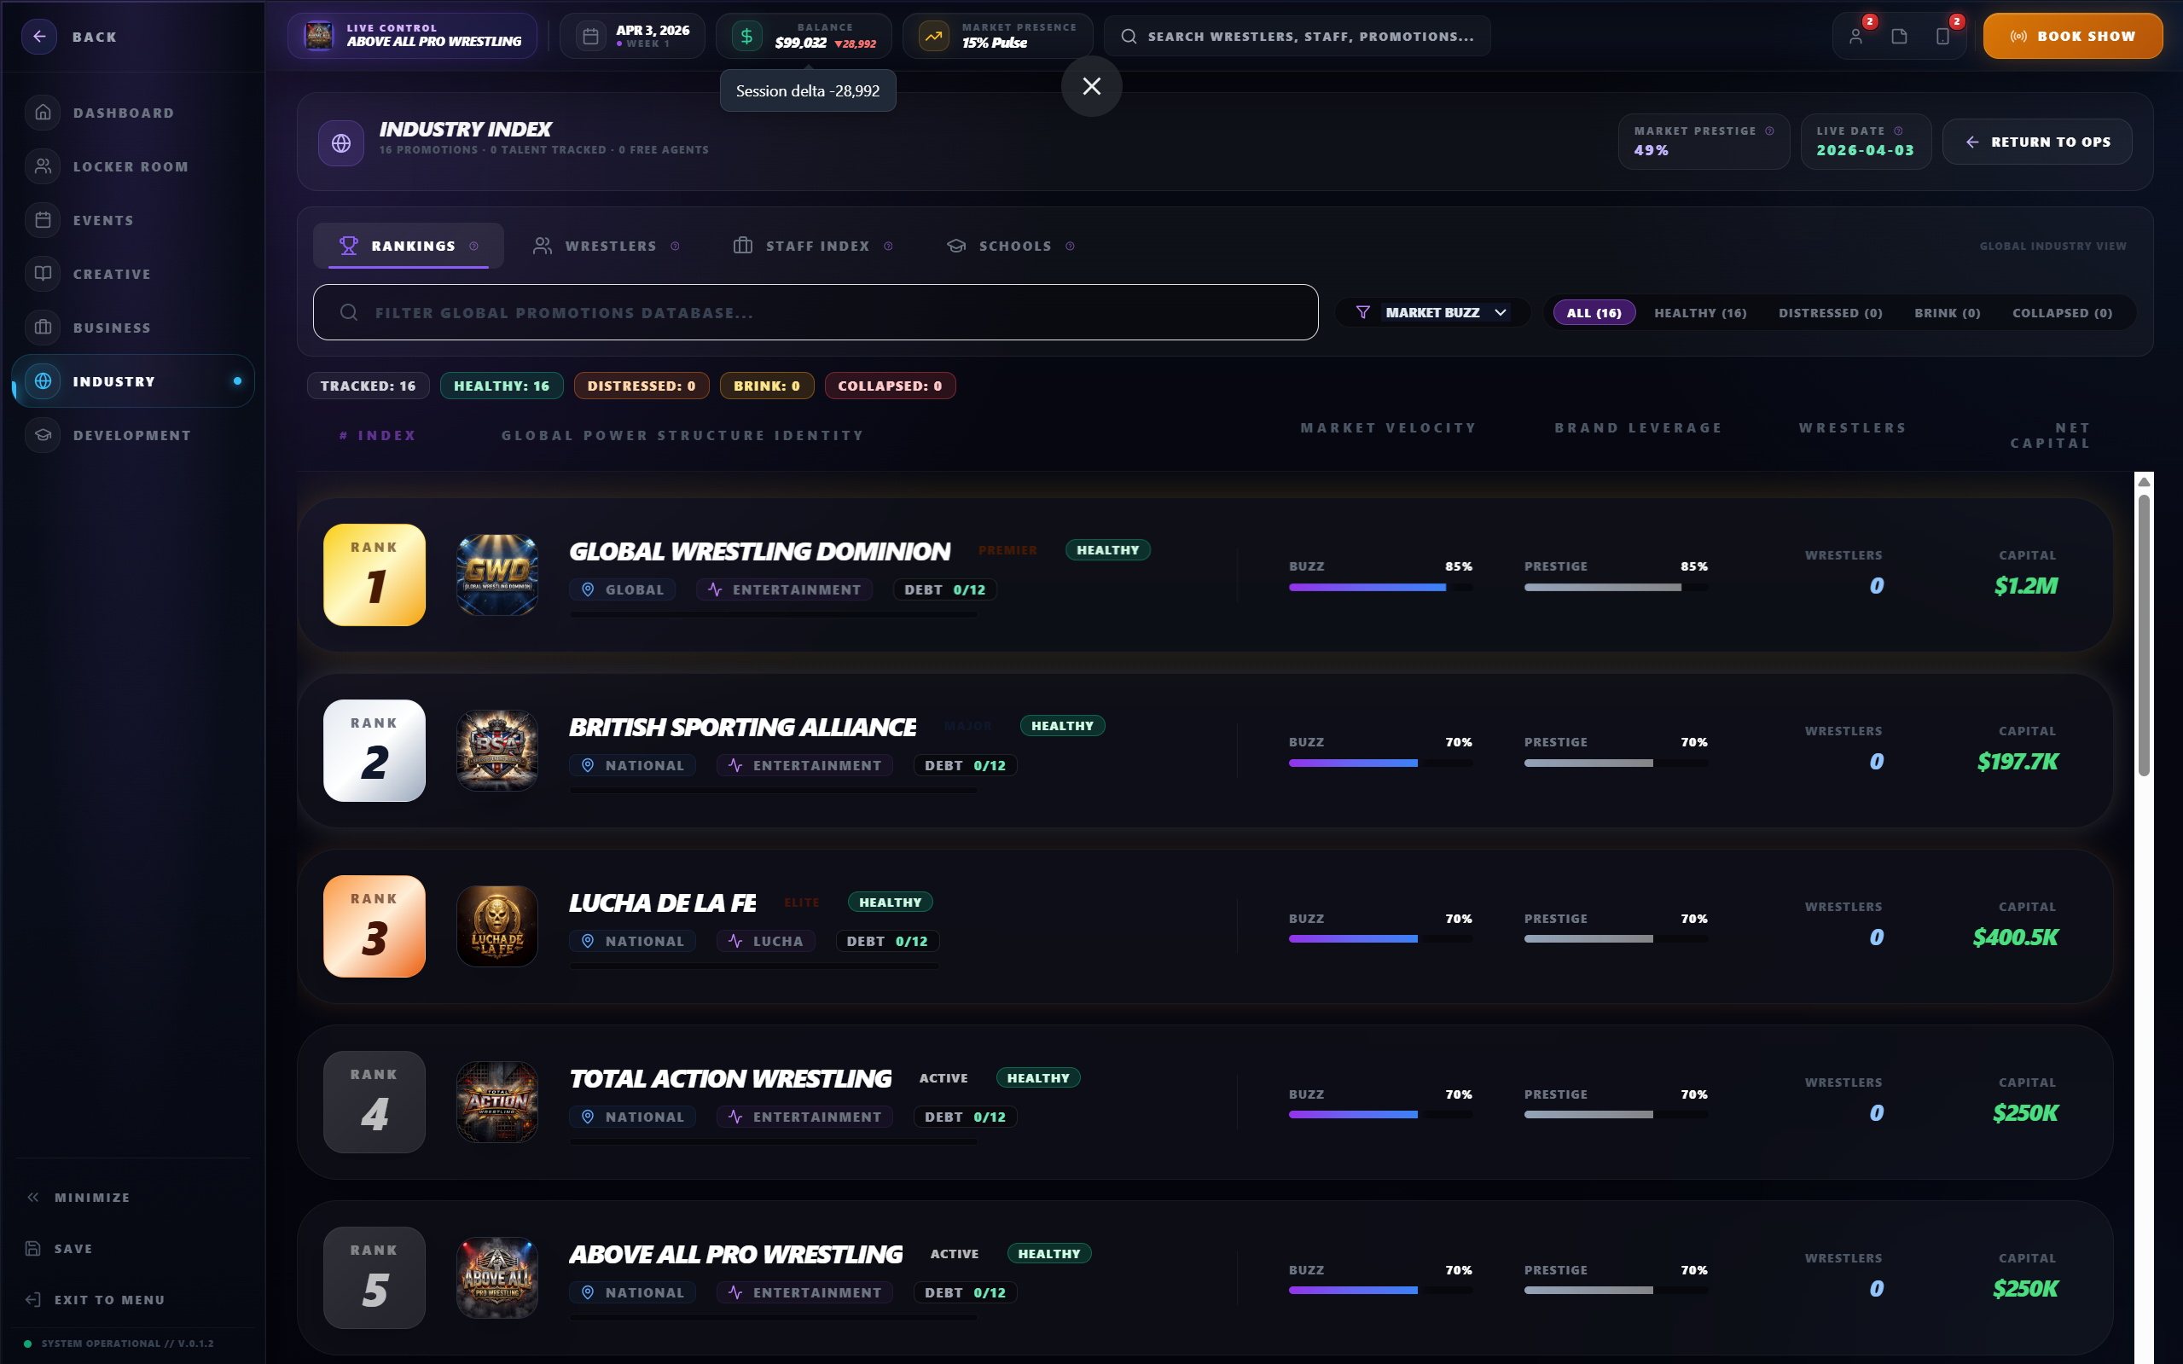Select the Distressed (0) filter
The height and width of the screenshot is (1364, 2183).
(1829, 313)
